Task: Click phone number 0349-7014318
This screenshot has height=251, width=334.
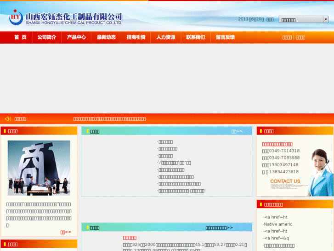Action: (x=284, y=151)
